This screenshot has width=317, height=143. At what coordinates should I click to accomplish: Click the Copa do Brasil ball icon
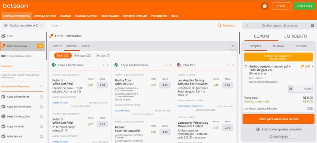(3, 127)
